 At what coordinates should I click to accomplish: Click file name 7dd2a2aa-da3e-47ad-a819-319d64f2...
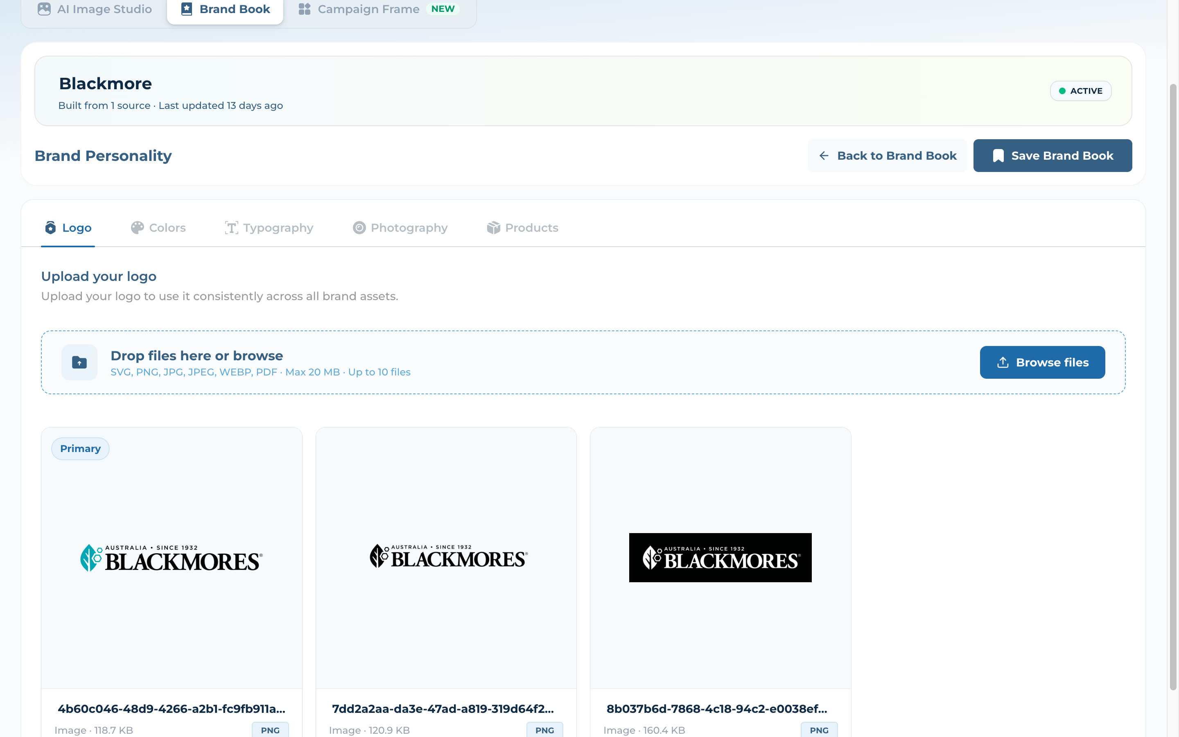pyautogui.click(x=443, y=709)
